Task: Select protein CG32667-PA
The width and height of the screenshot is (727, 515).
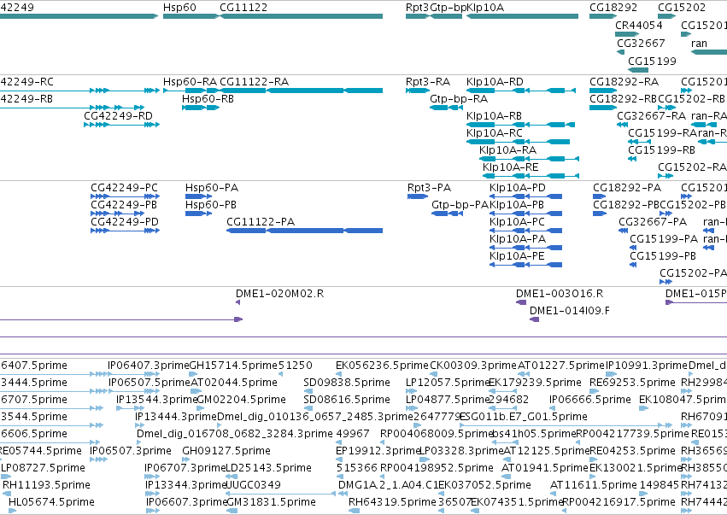Action: [x=623, y=231]
